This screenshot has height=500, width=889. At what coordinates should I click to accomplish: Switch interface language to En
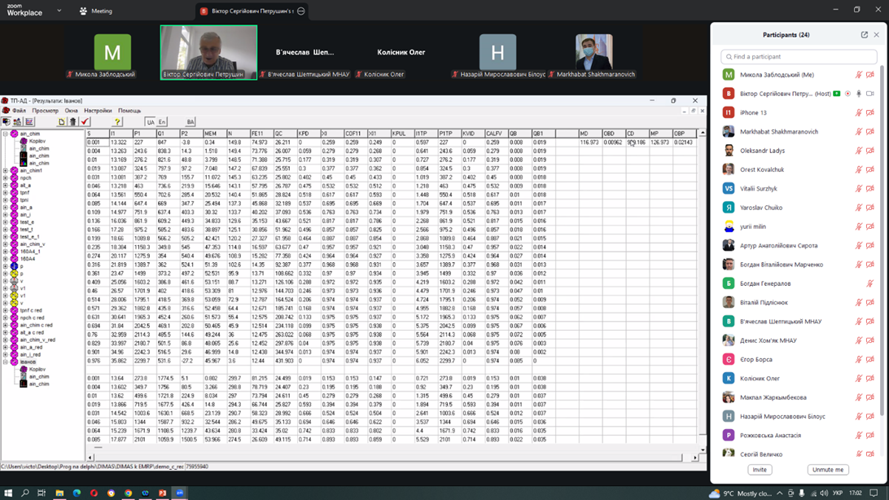[162, 122]
